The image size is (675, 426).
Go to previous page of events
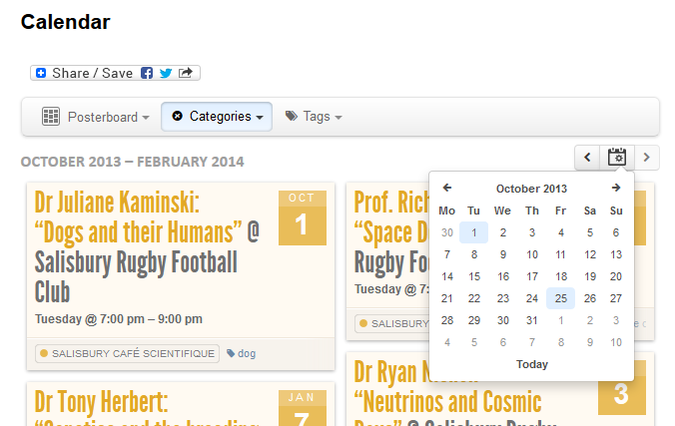pos(587,157)
